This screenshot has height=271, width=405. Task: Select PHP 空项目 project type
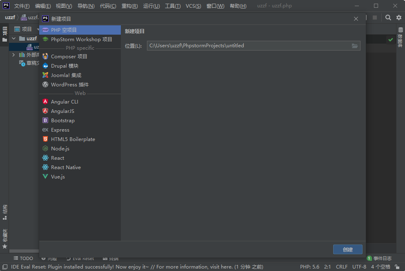tap(80, 30)
